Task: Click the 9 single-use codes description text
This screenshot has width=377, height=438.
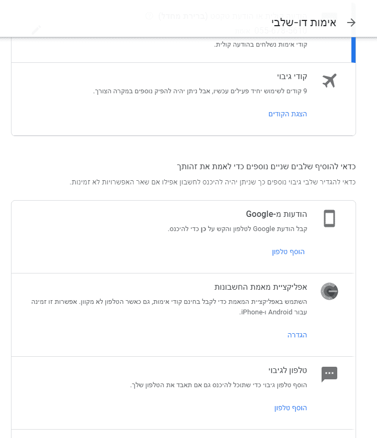Action: (x=200, y=91)
